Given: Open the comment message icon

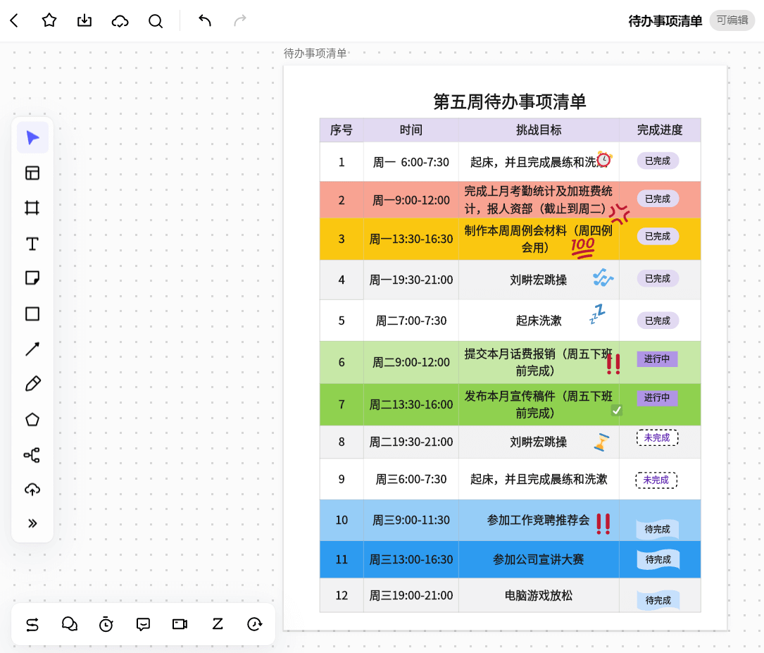Looking at the screenshot, I should pyautogui.click(x=143, y=624).
